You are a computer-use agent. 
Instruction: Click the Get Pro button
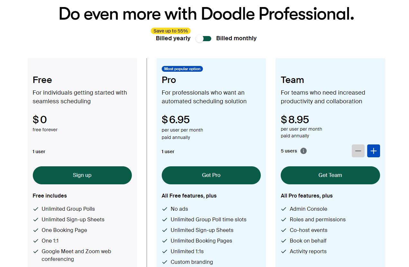coord(211,175)
